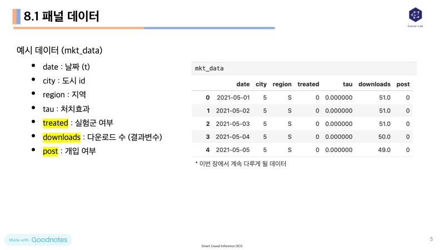Click the bullet 'tau : 처치효과'
The height and width of the screenshot is (250, 444).
coord(66,109)
